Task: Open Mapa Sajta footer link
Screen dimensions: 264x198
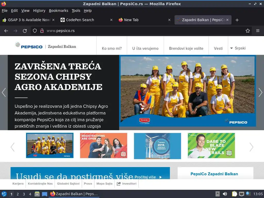Action: 104,184
